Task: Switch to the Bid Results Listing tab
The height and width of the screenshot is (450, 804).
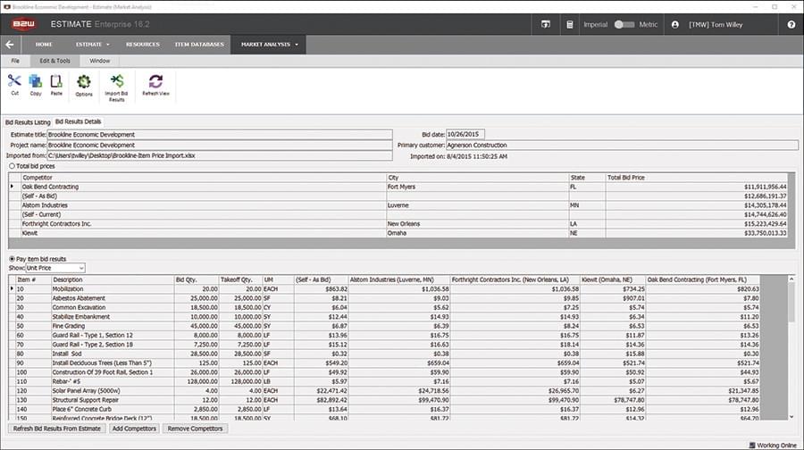Action: pos(28,121)
